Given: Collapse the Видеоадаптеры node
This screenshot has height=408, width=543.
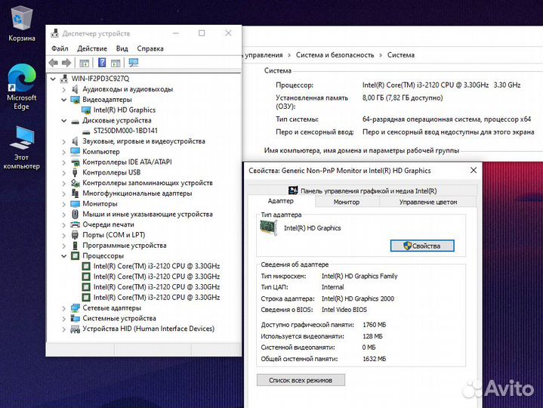Looking at the screenshot, I should (63, 100).
